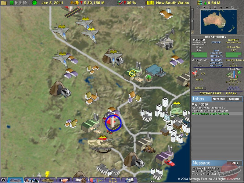Pause the game with the pause control
The image size is (244, 183).
(12, 3)
